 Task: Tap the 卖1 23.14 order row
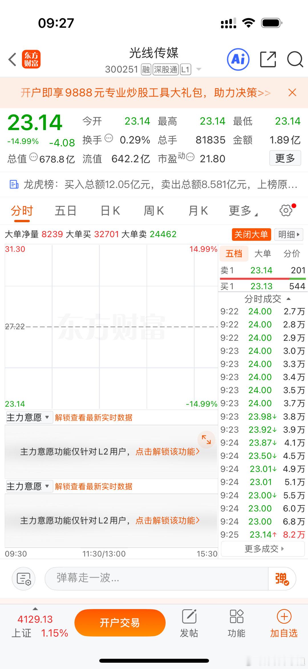tap(263, 270)
